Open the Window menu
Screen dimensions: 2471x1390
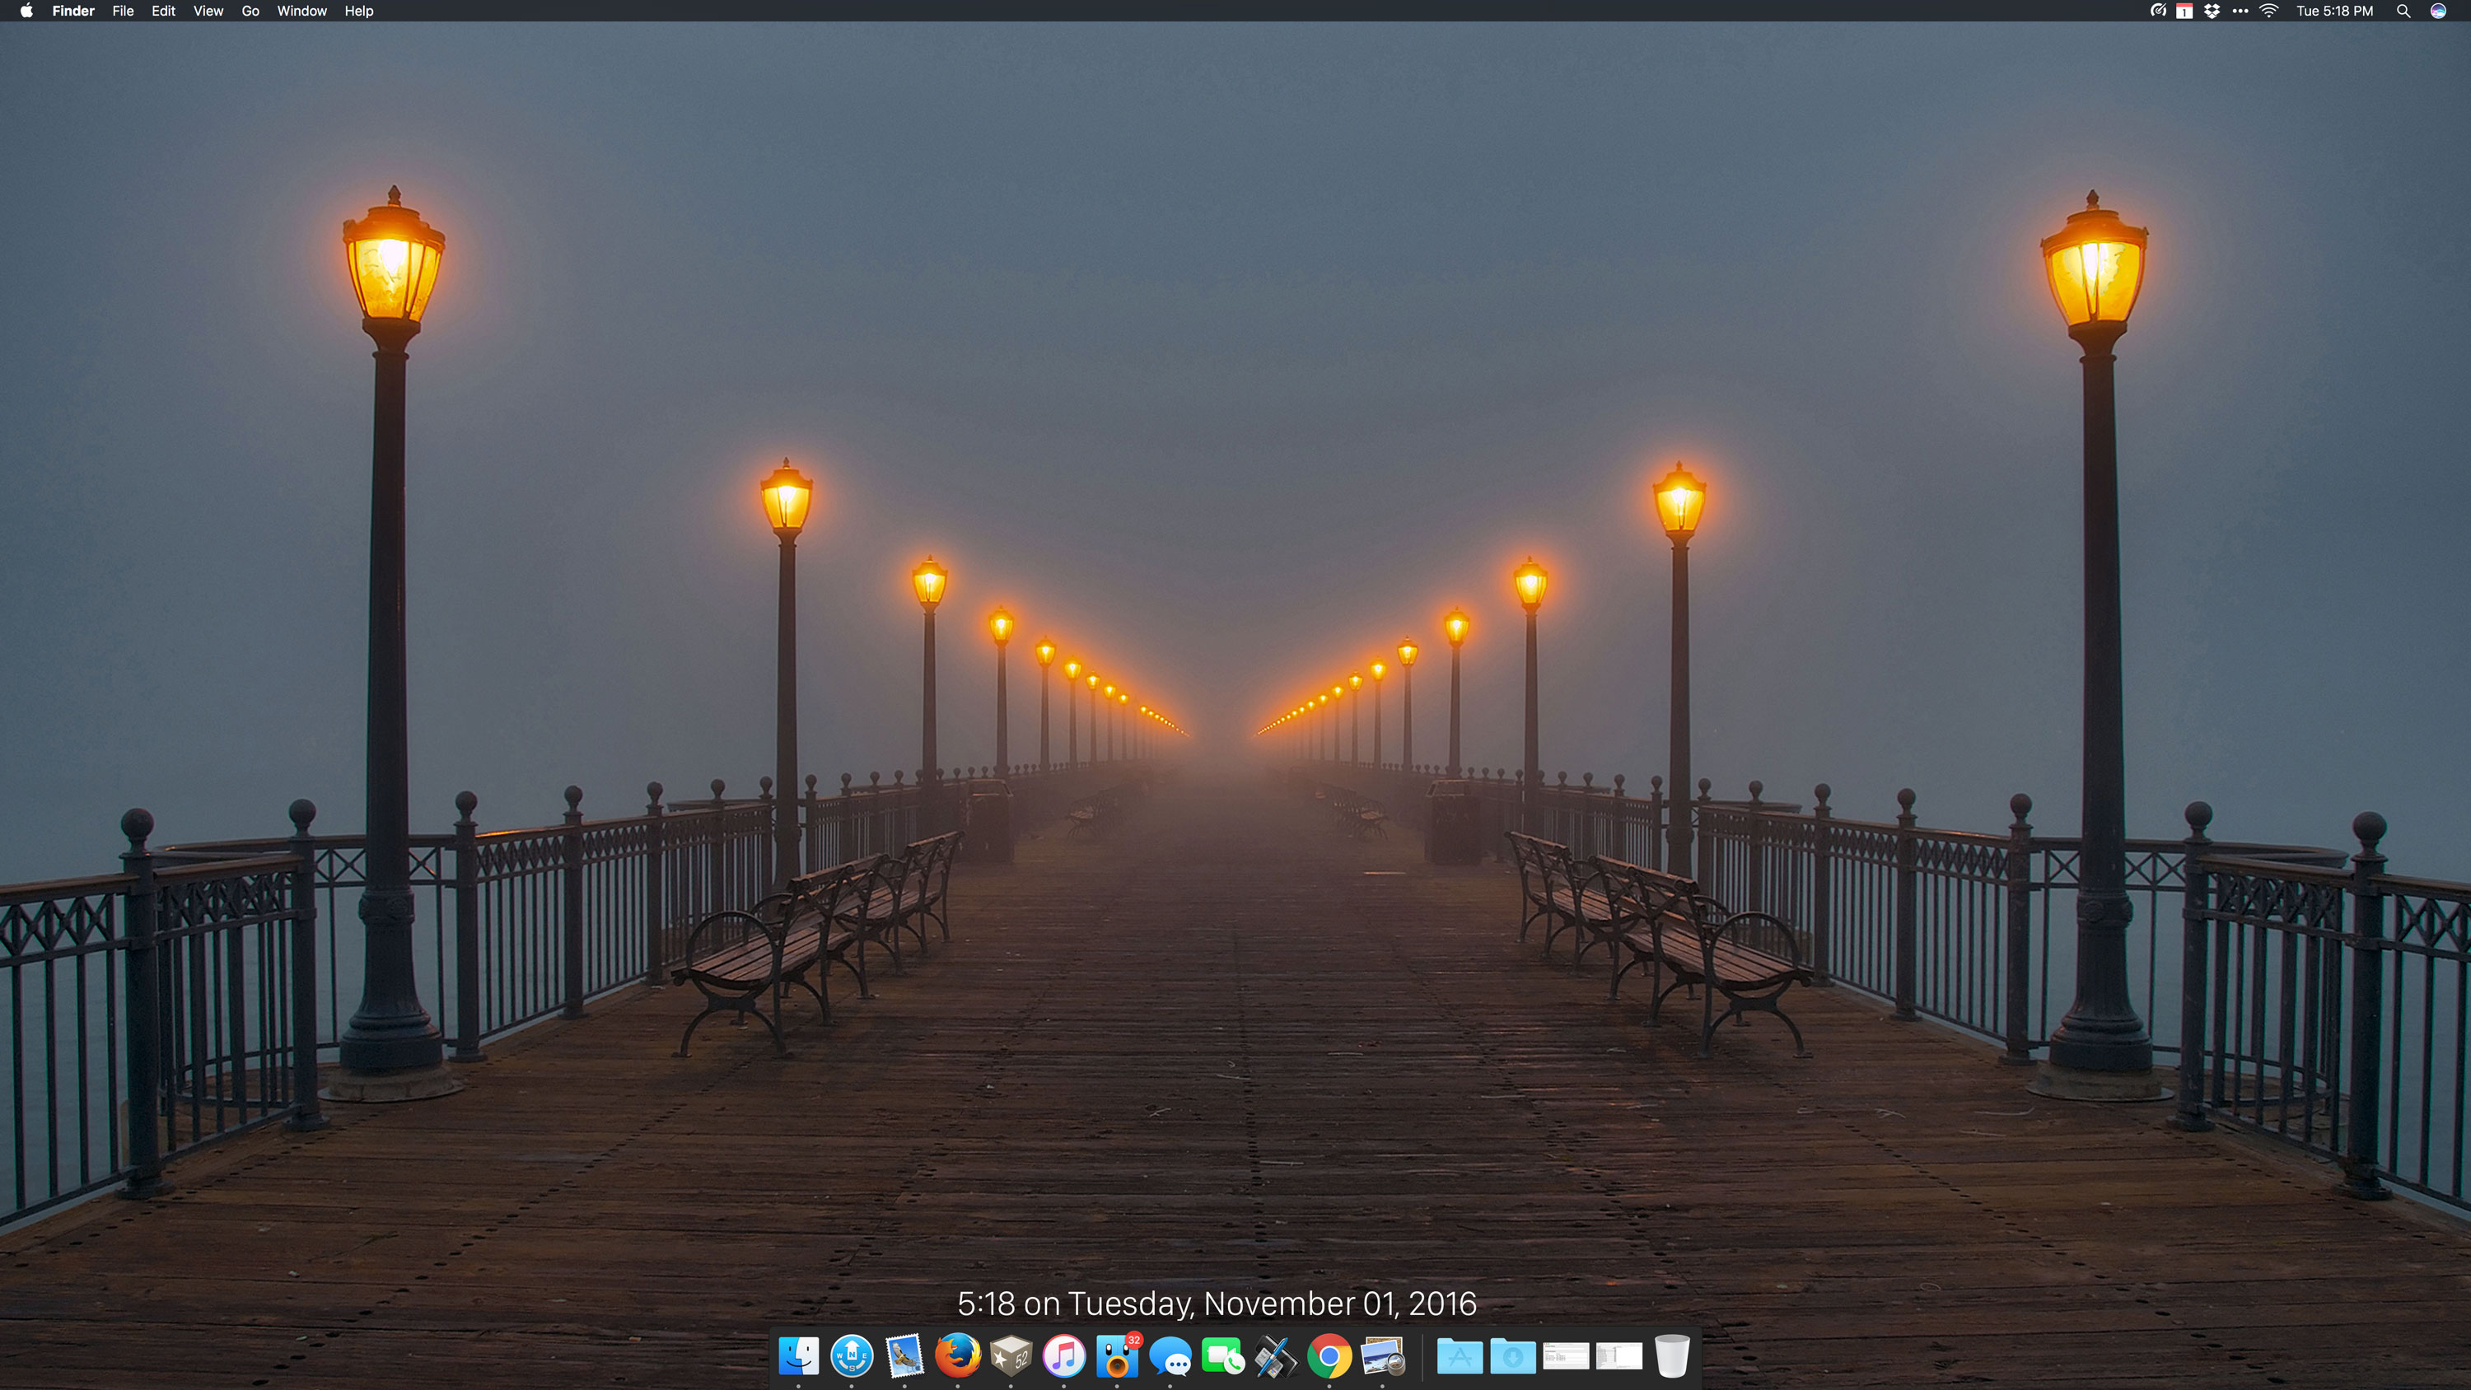[x=301, y=12]
